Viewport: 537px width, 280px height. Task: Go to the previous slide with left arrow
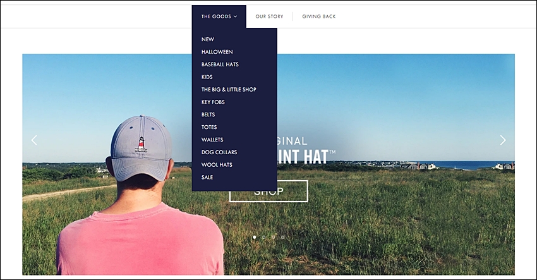pos(34,140)
